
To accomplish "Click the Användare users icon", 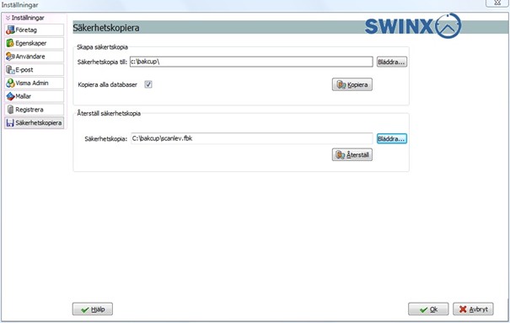I will (x=10, y=57).
